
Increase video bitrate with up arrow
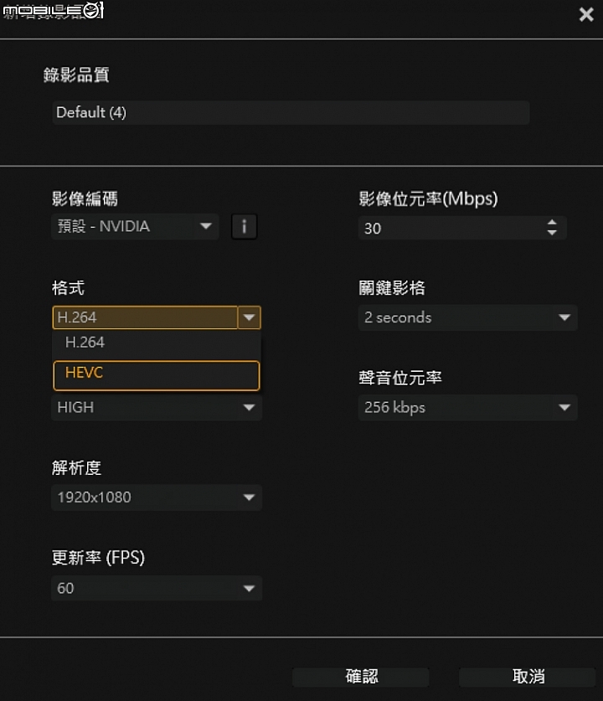[x=552, y=222]
